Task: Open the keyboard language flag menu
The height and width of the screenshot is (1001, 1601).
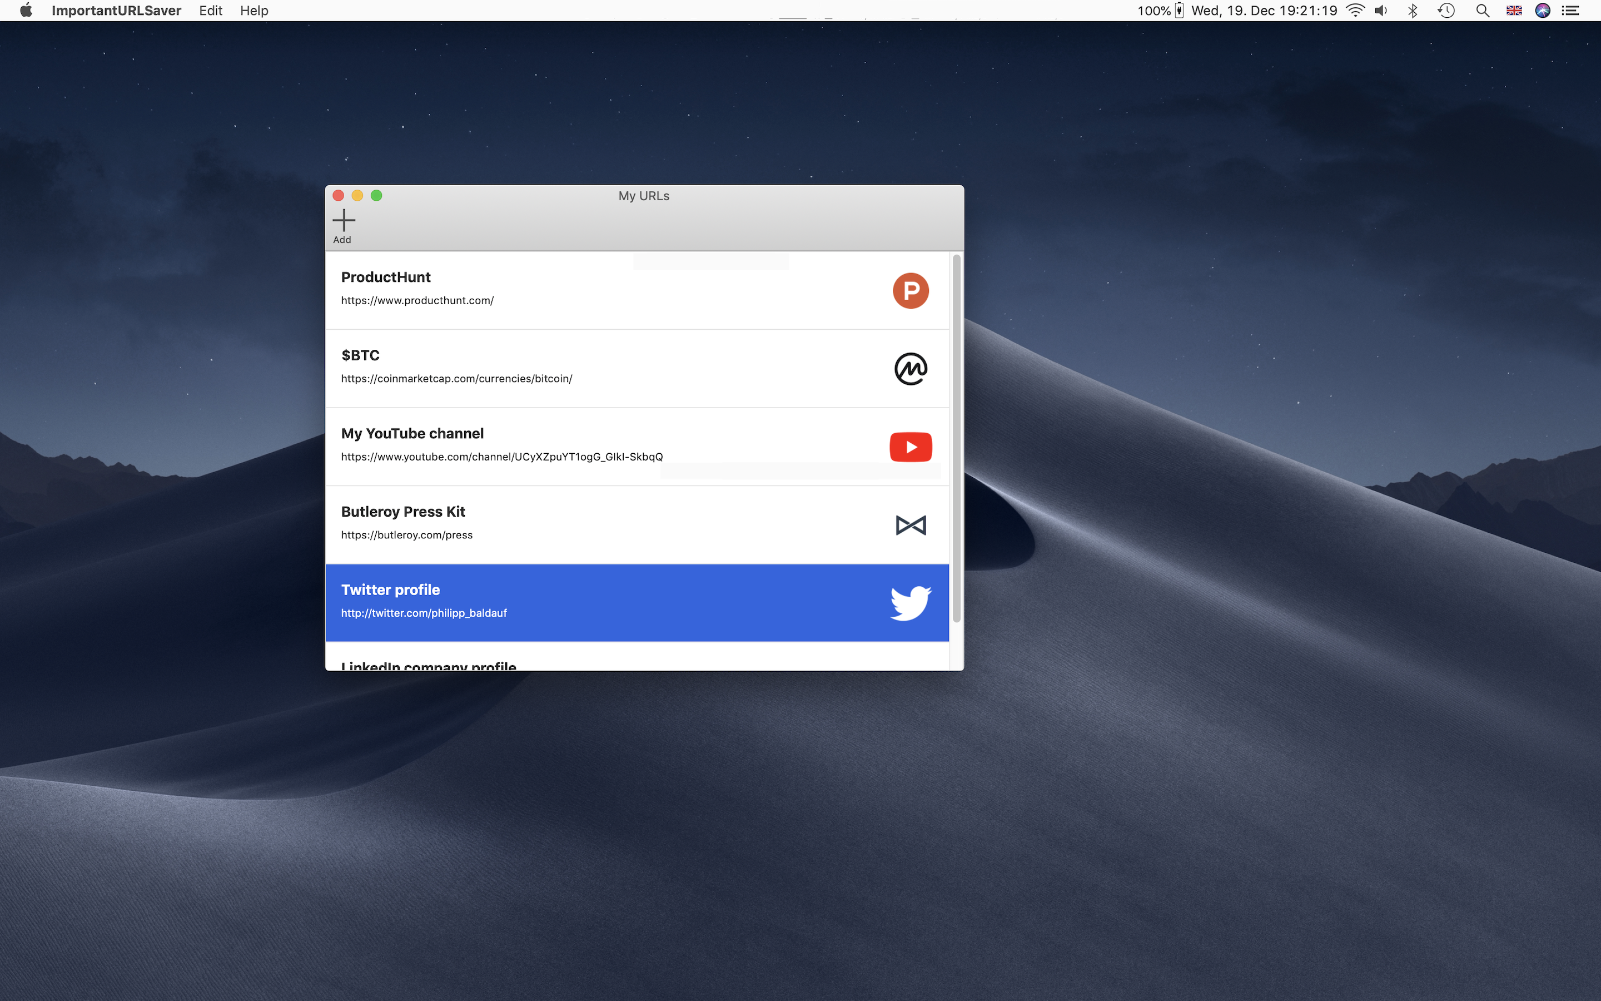Action: [1514, 11]
